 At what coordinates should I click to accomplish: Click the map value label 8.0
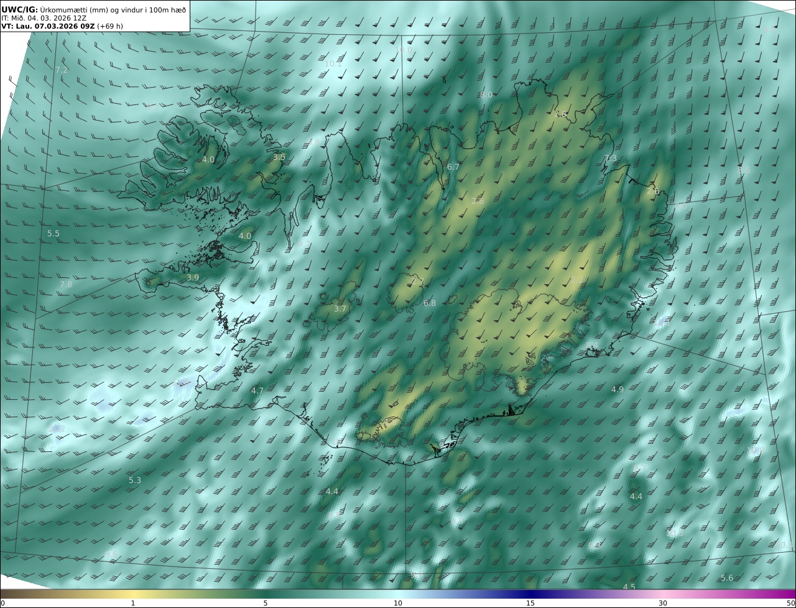(486, 94)
